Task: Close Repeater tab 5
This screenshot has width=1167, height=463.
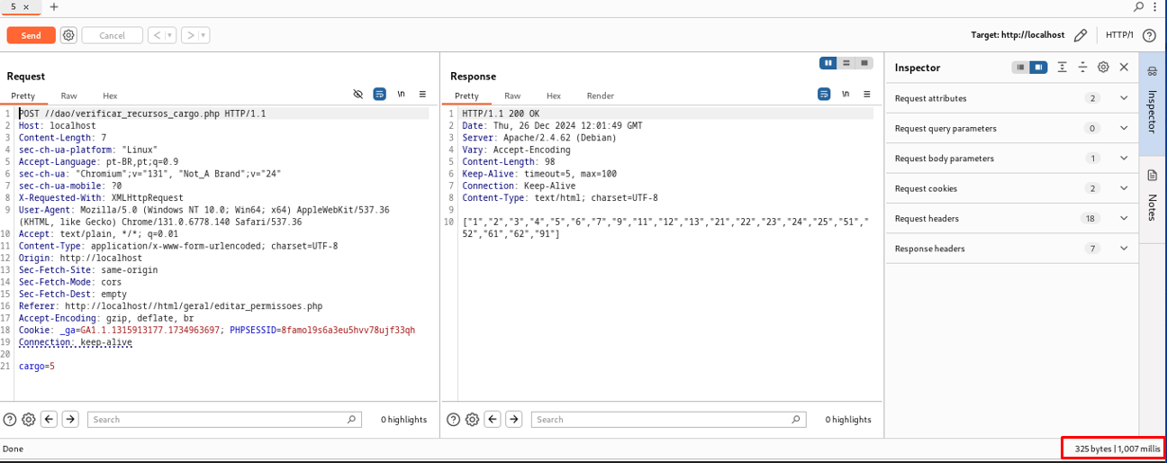Action: [x=25, y=6]
